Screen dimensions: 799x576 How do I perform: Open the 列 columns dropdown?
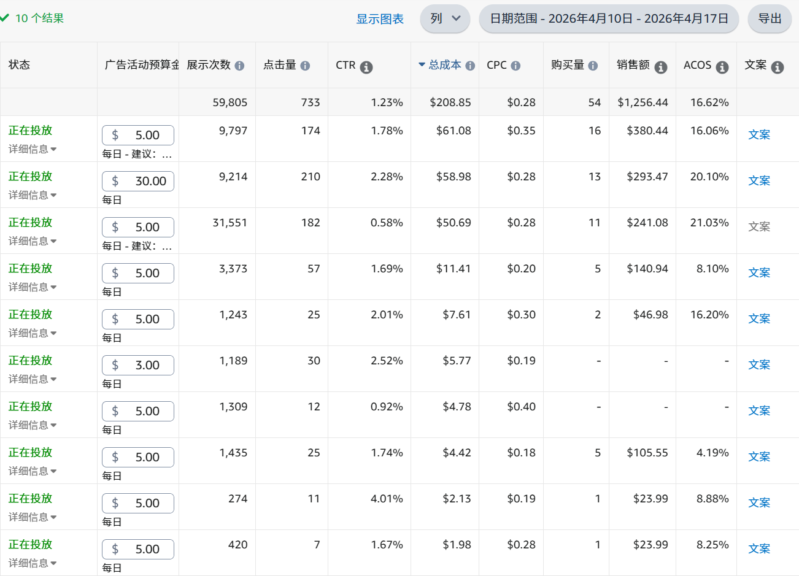[445, 18]
